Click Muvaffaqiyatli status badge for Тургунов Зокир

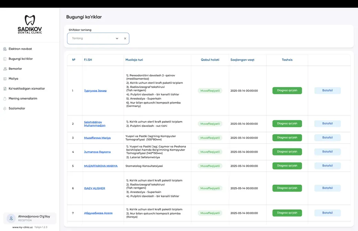tap(210, 91)
